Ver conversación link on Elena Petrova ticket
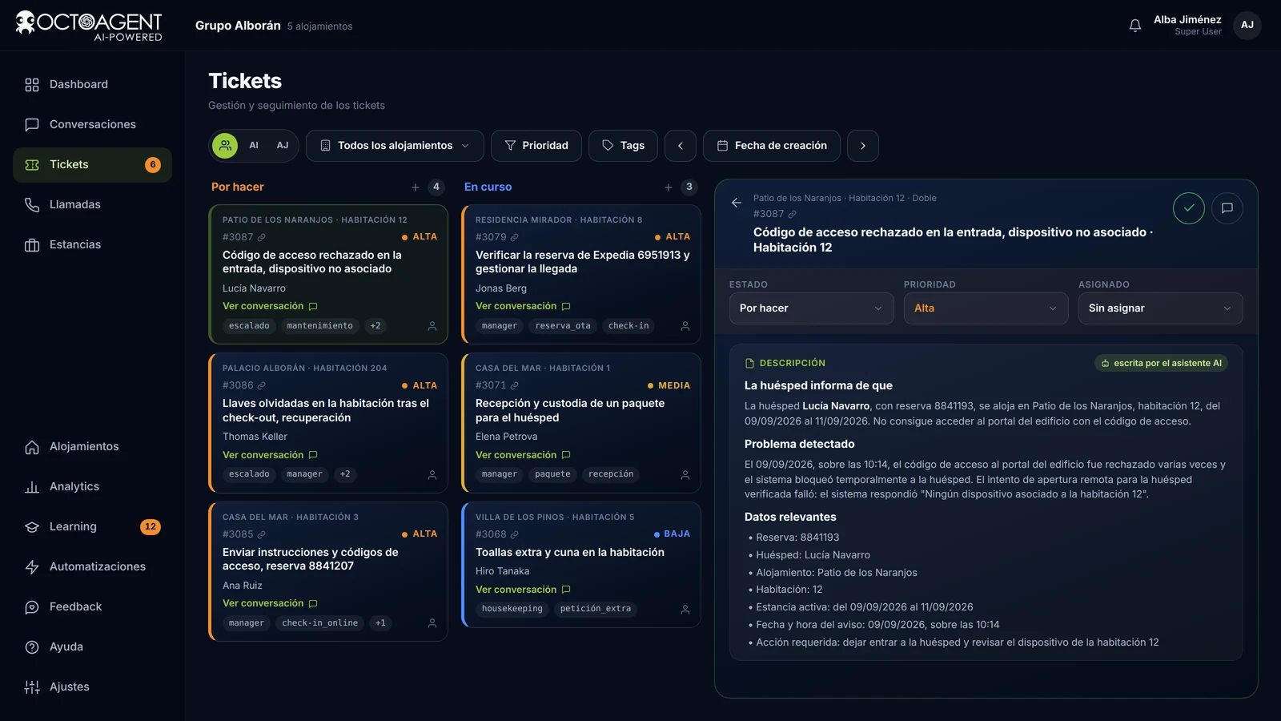The width and height of the screenshot is (1281, 721). click(x=523, y=455)
